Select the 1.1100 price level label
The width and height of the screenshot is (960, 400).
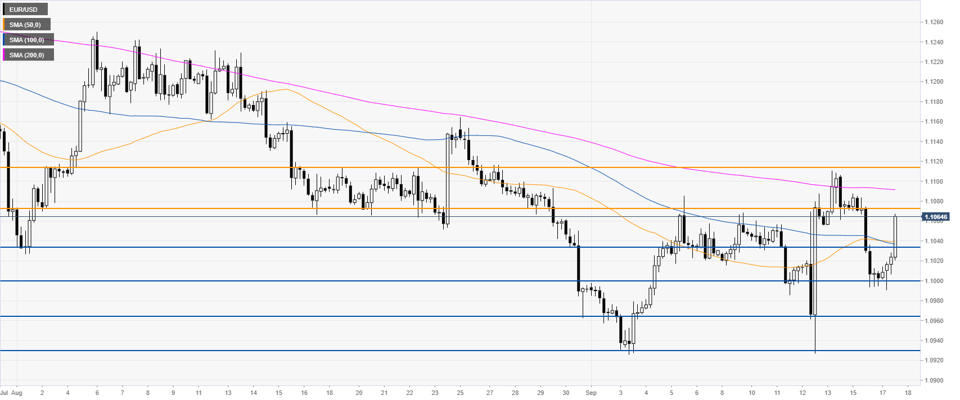934,181
